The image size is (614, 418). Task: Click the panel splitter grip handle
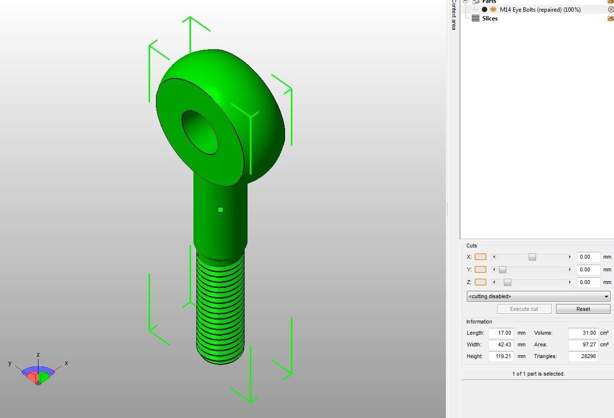pos(447,209)
